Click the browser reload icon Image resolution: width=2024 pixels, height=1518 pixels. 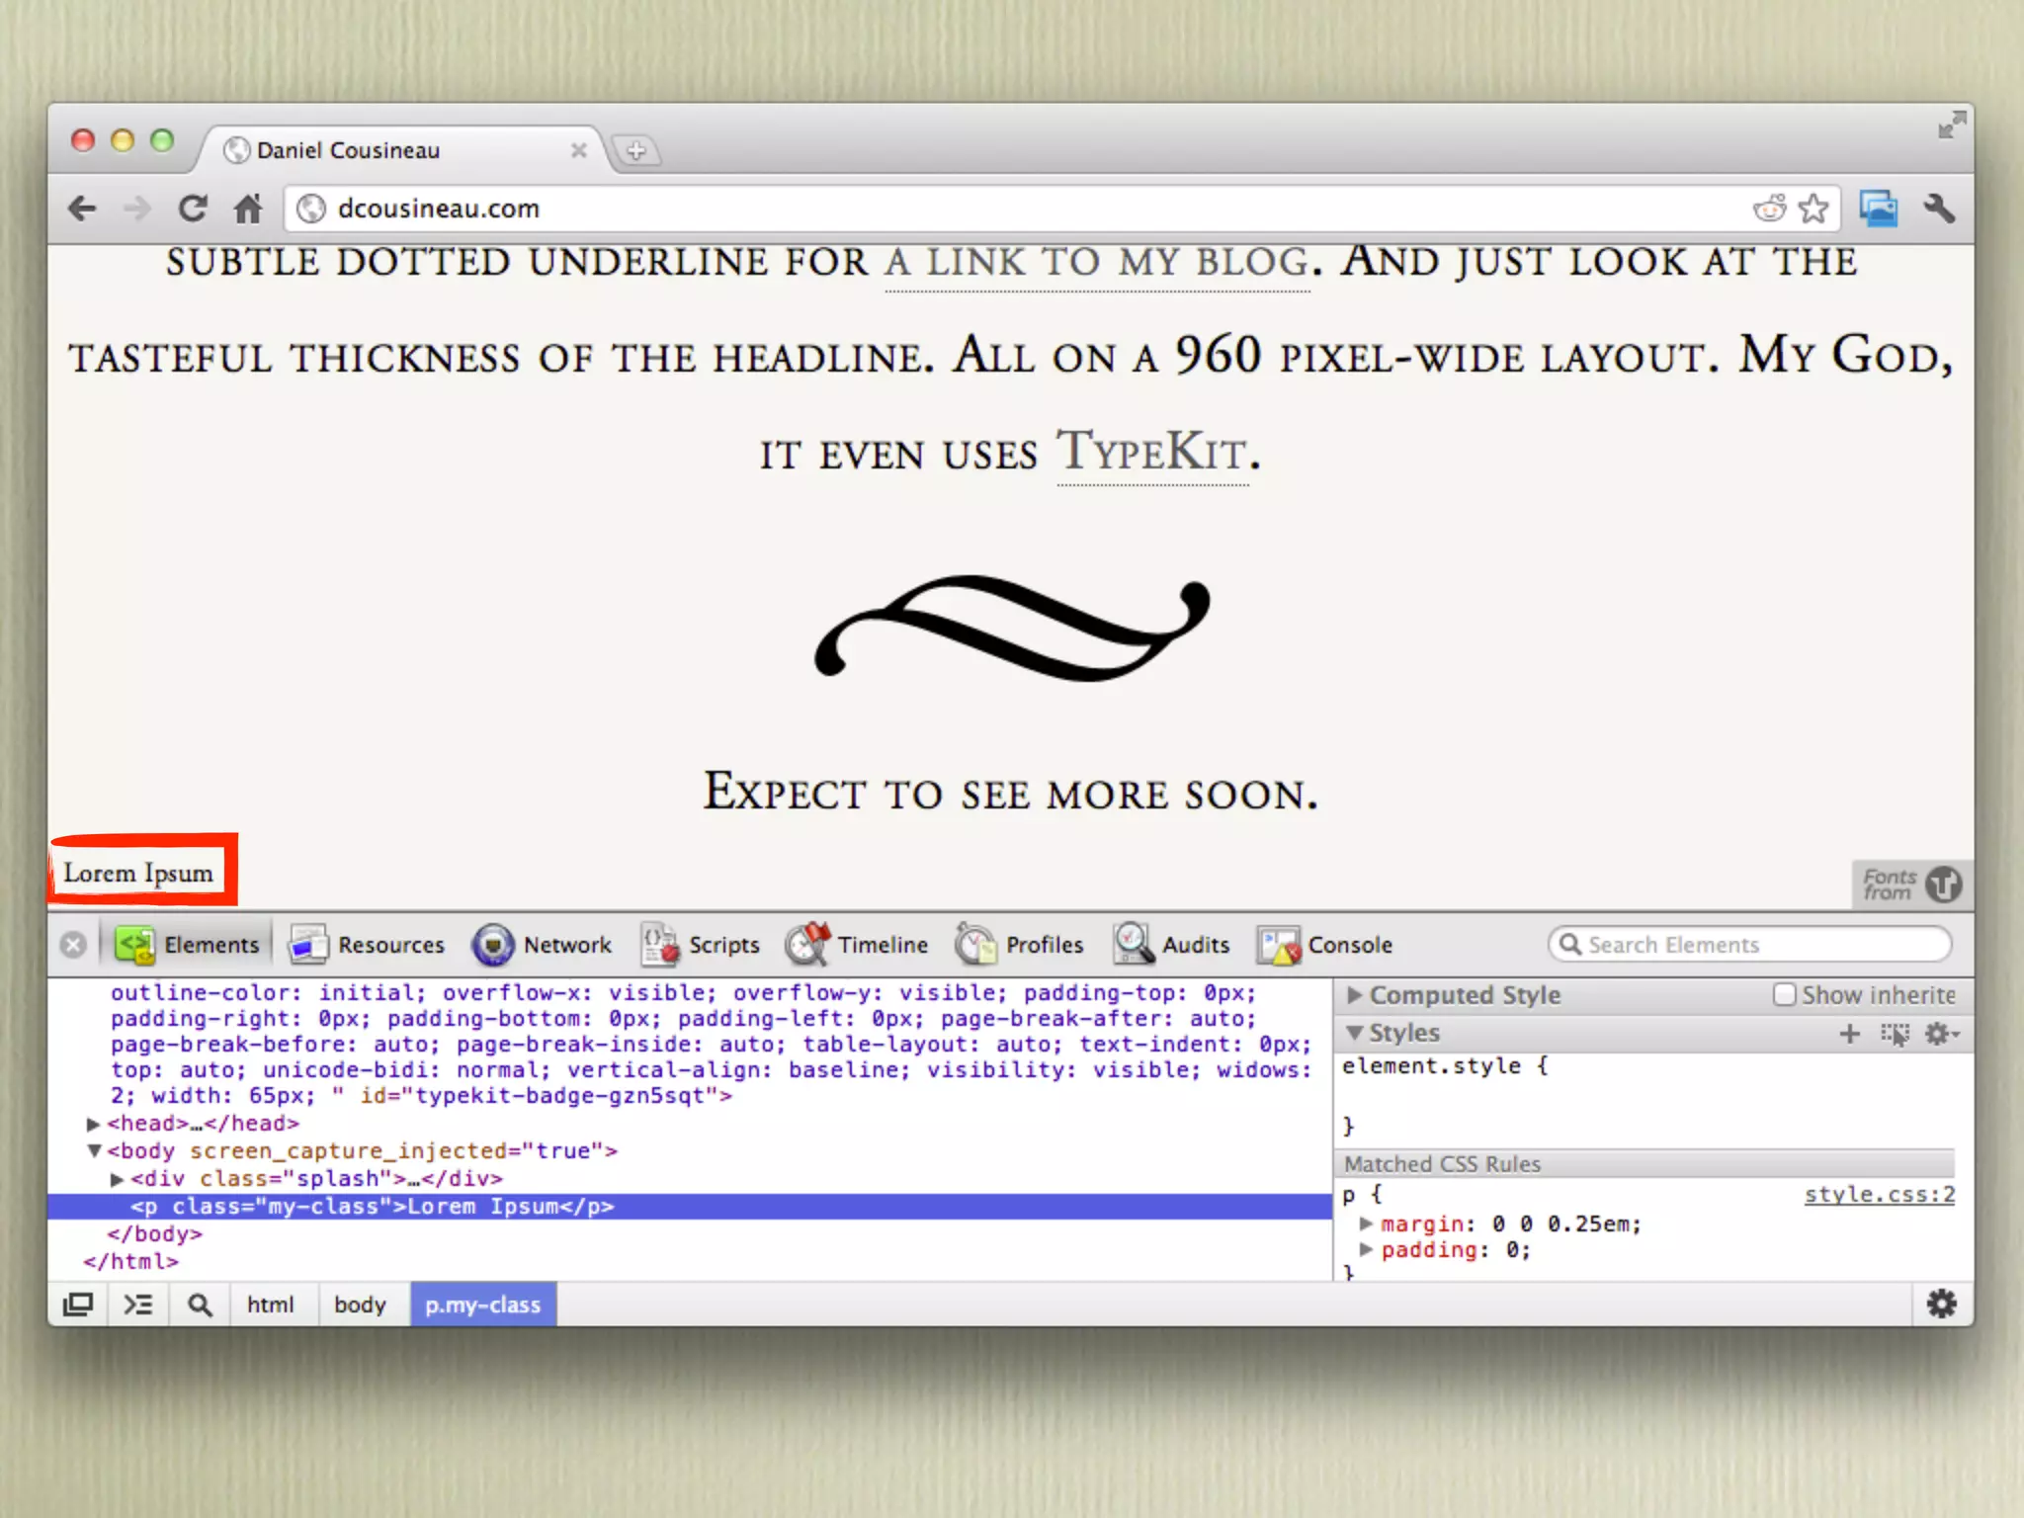tap(193, 209)
